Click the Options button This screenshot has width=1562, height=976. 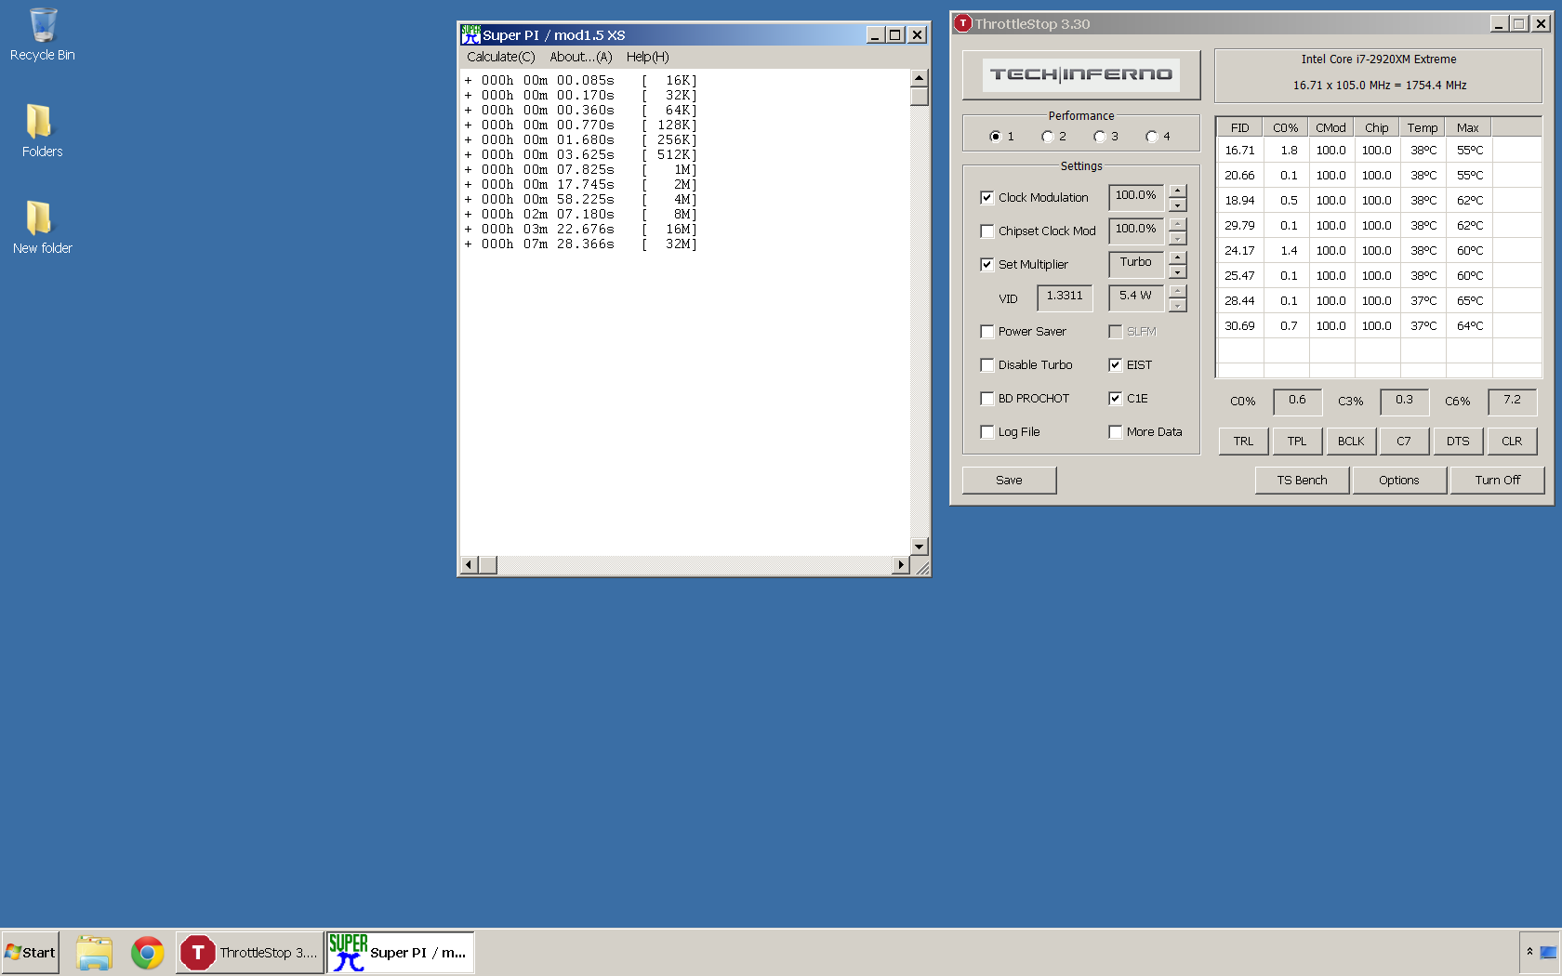click(x=1399, y=481)
